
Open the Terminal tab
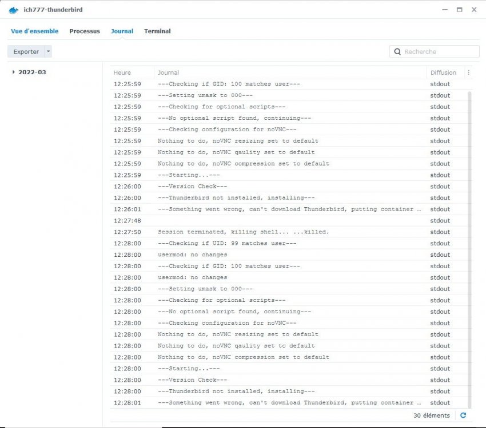click(x=157, y=31)
